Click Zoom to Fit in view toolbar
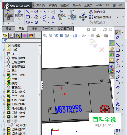The height and width of the screenshot is (135, 127). [45, 36]
